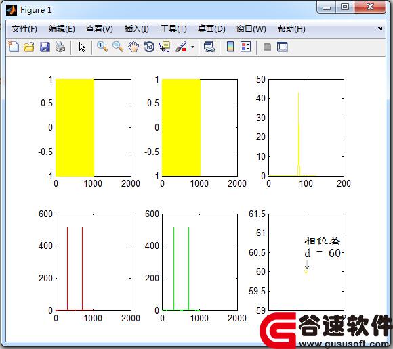Viewport: 393px width, 349px height.
Task: Expand the Brush tool color dropdown arrow
Action: 192,47
